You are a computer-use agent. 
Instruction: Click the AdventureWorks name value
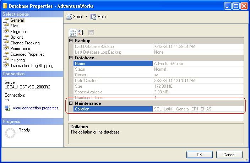168,64
